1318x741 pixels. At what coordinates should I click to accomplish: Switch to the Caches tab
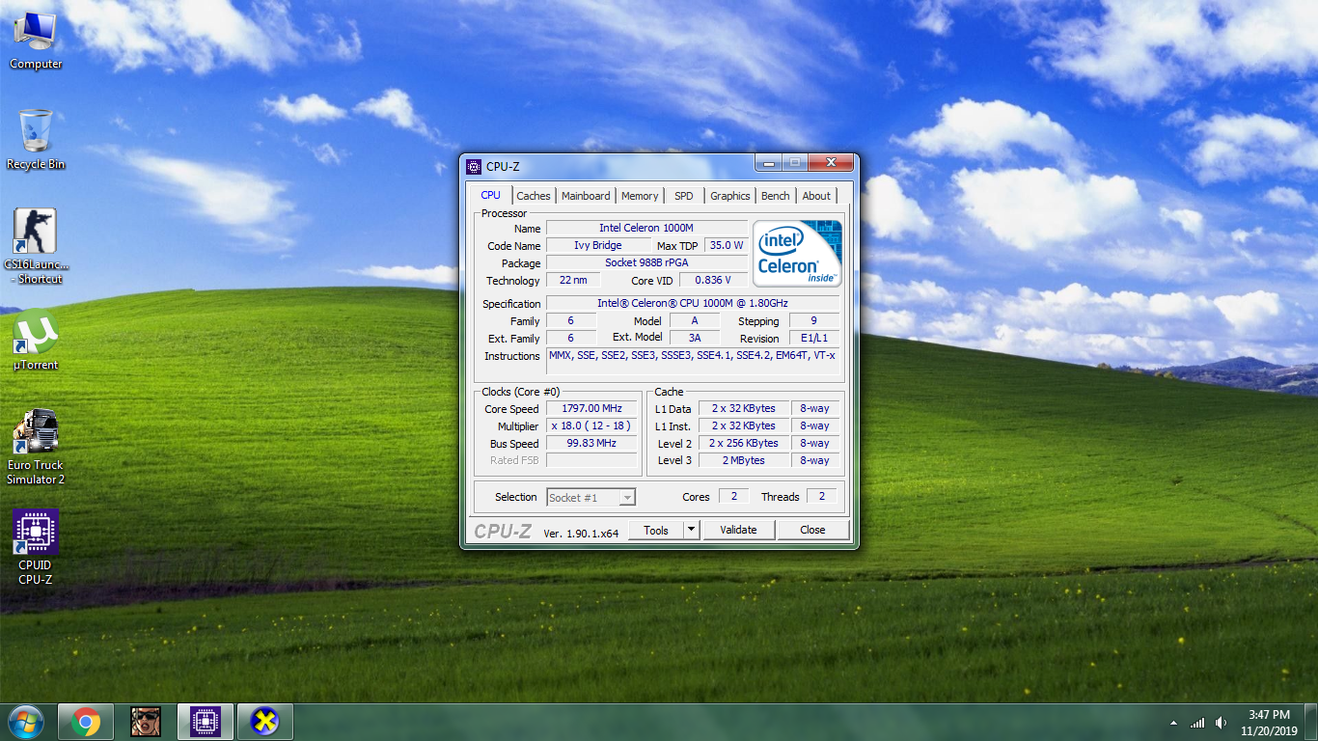coord(534,196)
